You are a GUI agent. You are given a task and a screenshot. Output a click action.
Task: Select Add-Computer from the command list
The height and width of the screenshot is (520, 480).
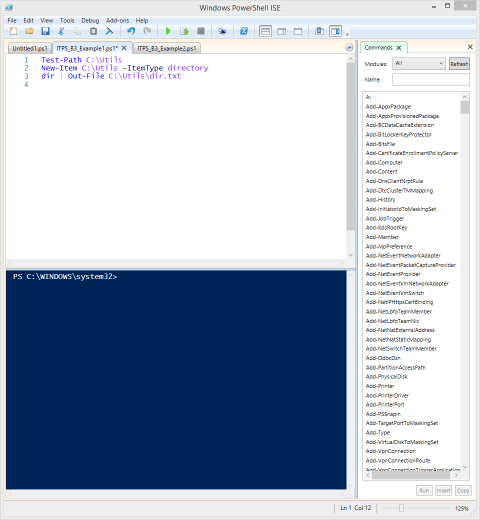384,162
